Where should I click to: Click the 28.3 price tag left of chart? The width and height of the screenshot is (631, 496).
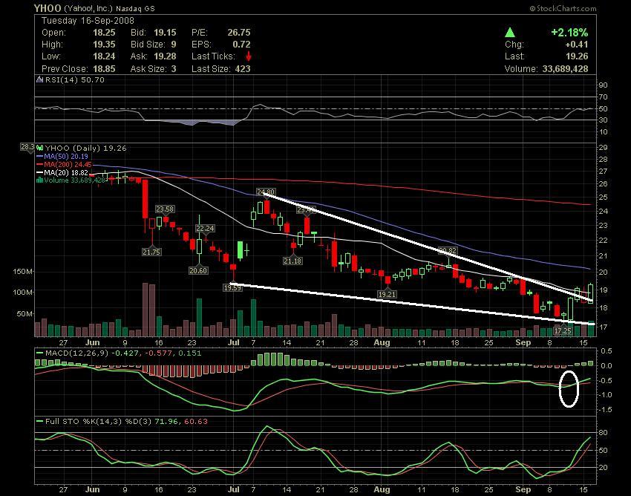pyautogui.click(x=27, y=147)
